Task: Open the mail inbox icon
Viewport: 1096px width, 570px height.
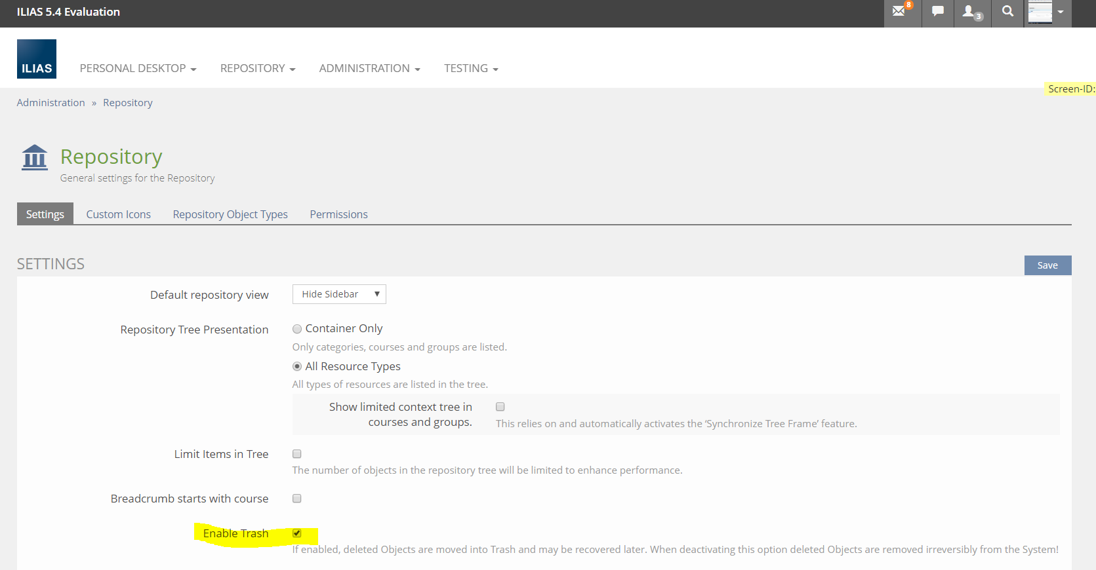Action: coord(900,12)
